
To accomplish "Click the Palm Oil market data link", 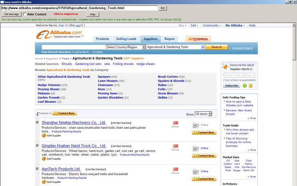I will coord(248,170).
